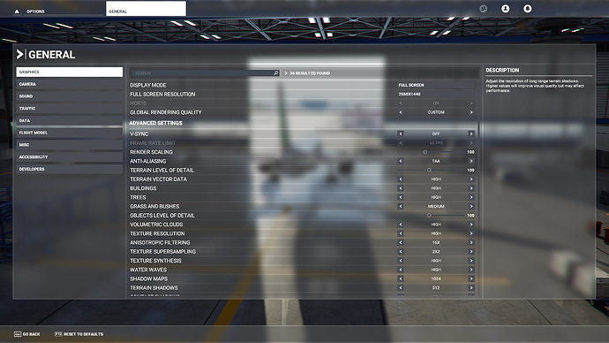This screenshot has width=609, height=343.
Task: Increase Texture Supersampling value
Action: (471, 252)
